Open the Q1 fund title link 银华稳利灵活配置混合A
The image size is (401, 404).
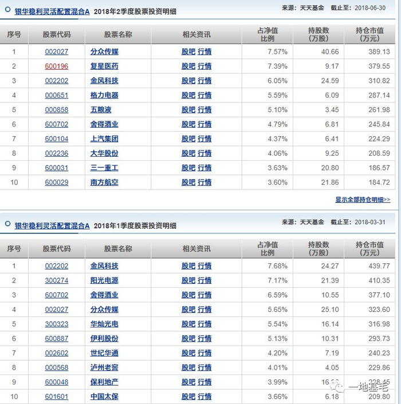coord(52,226)
